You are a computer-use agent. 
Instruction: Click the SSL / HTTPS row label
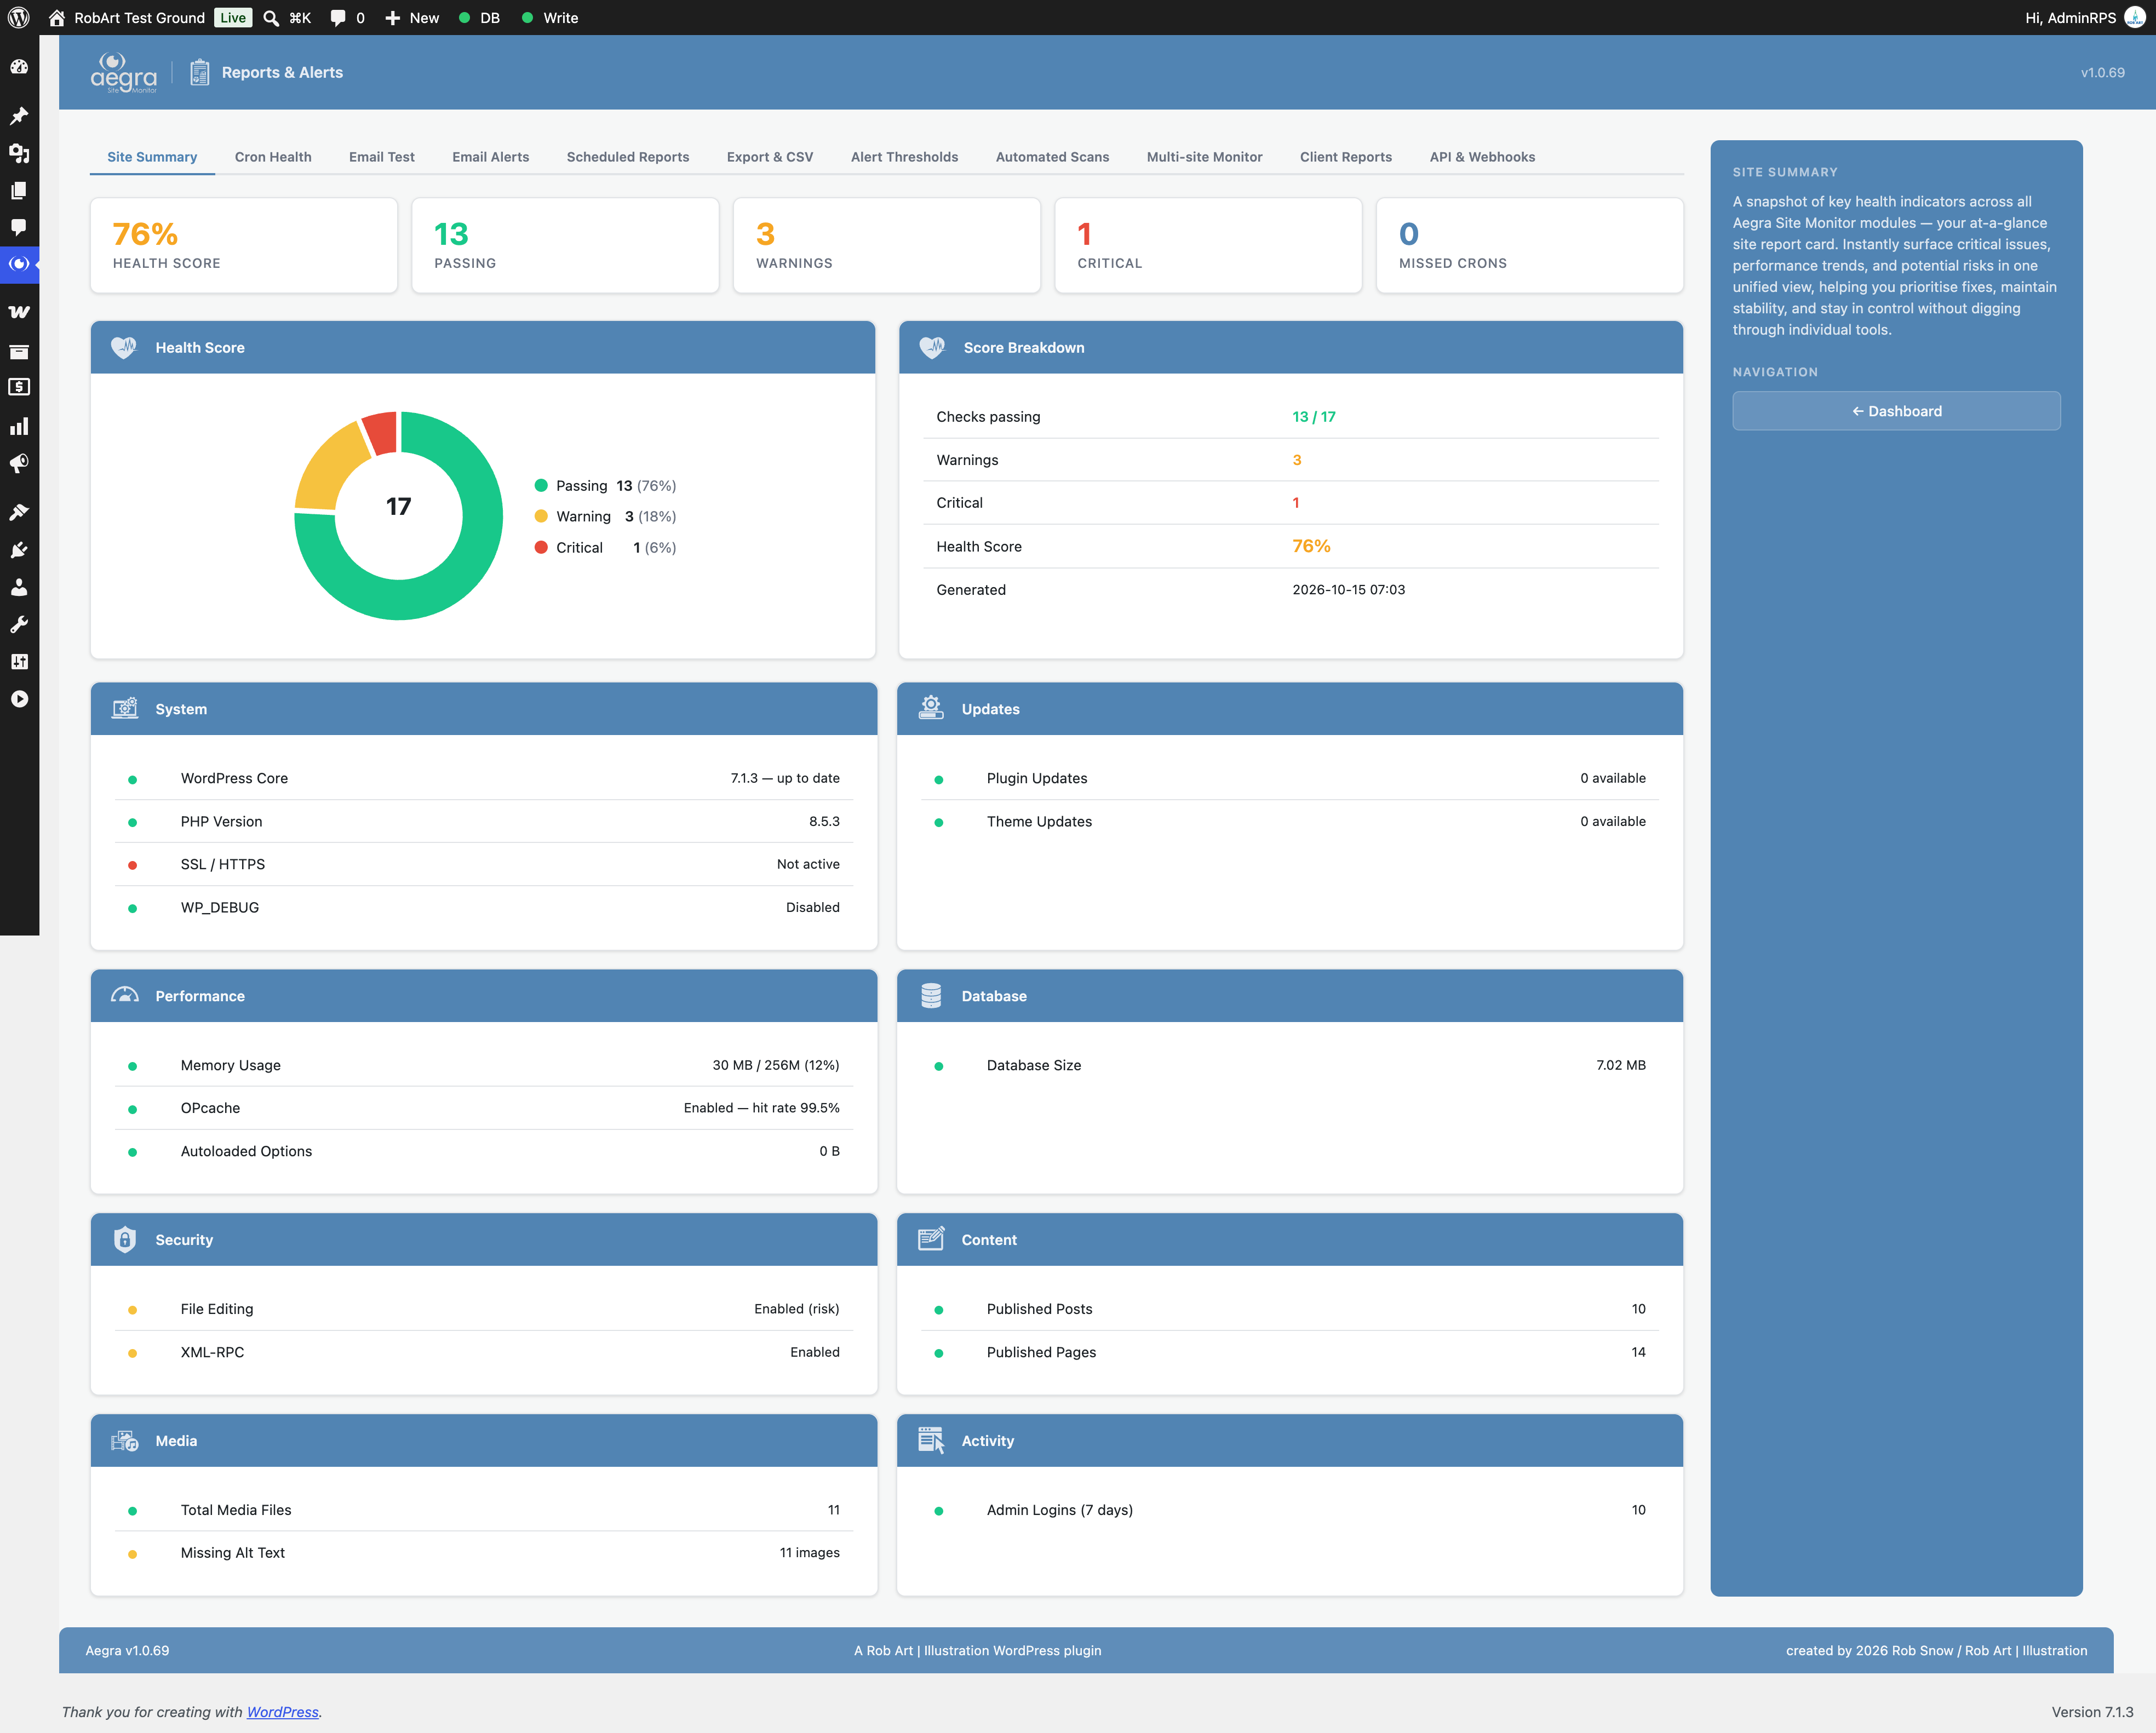click(x=223, y=864)
